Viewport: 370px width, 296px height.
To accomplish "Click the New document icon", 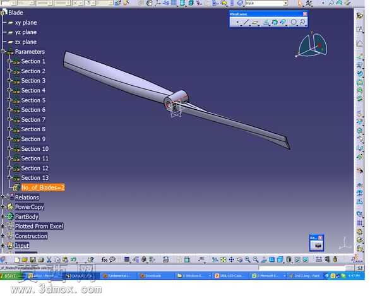I will 17,259.
